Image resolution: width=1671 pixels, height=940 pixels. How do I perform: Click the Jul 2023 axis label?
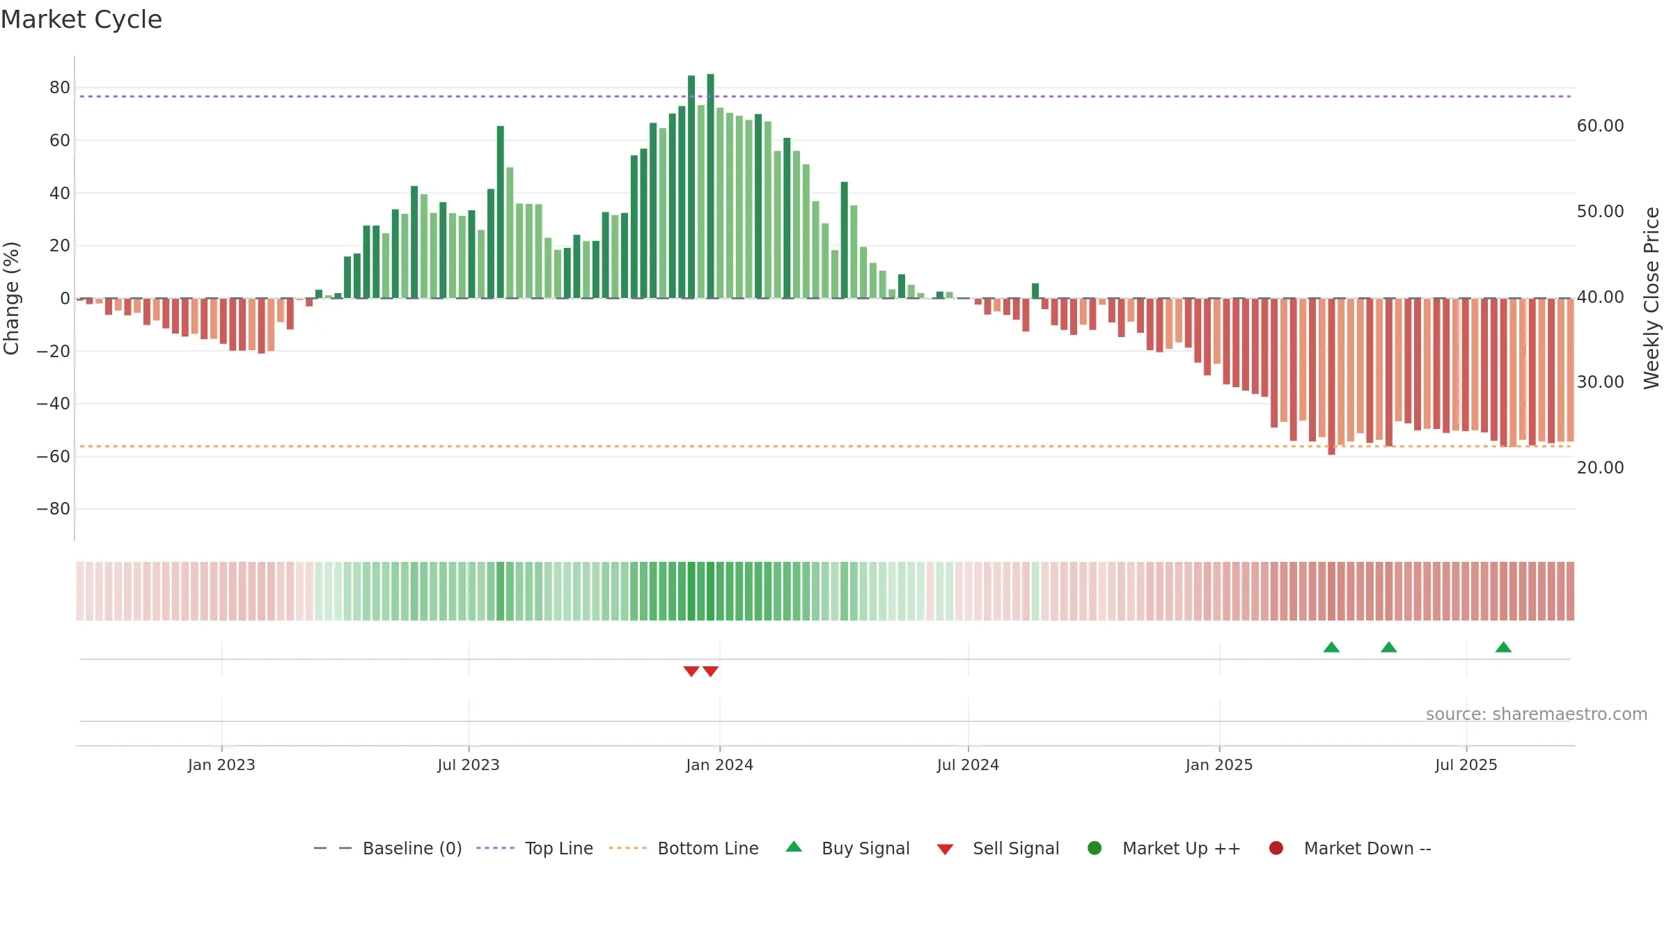[469, 765]
